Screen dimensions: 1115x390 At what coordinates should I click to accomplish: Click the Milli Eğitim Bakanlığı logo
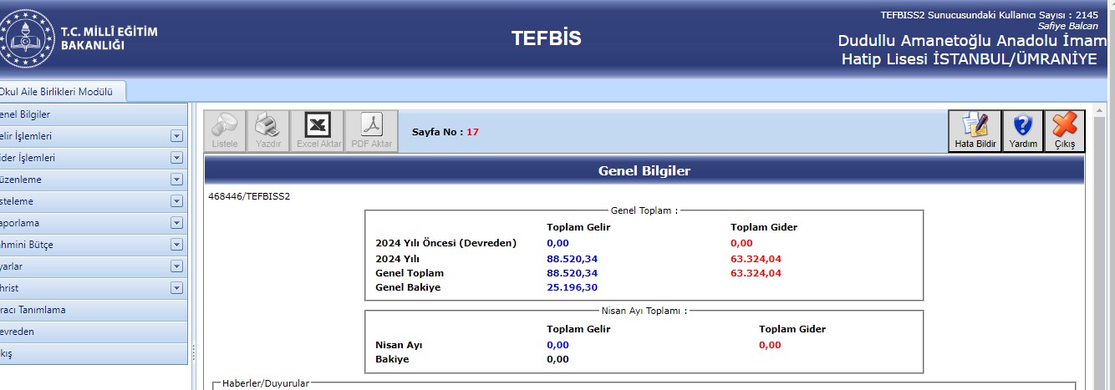coord(25,38)
